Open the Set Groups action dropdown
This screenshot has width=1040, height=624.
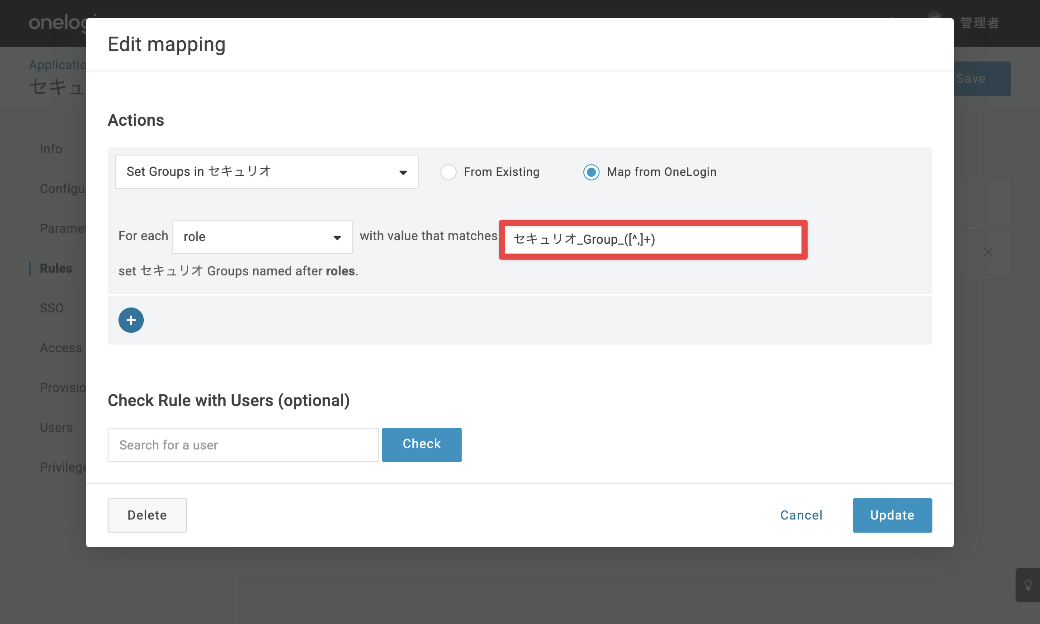pos(267,172)
